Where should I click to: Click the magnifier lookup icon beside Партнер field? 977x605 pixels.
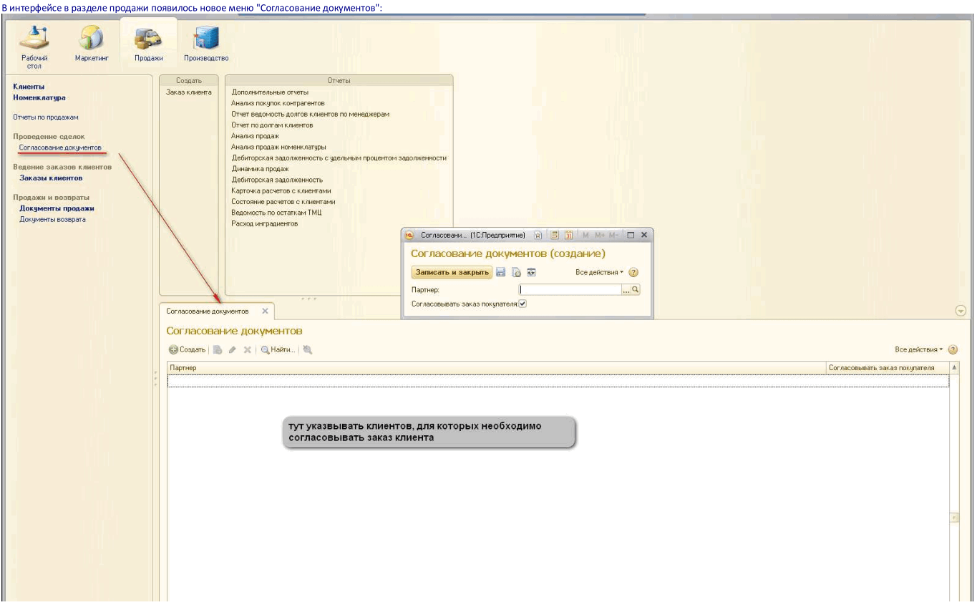[x=635, y=290]
